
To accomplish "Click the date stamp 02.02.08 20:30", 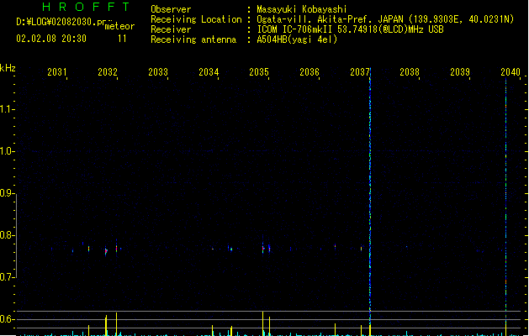I will (x=51, y=39).
